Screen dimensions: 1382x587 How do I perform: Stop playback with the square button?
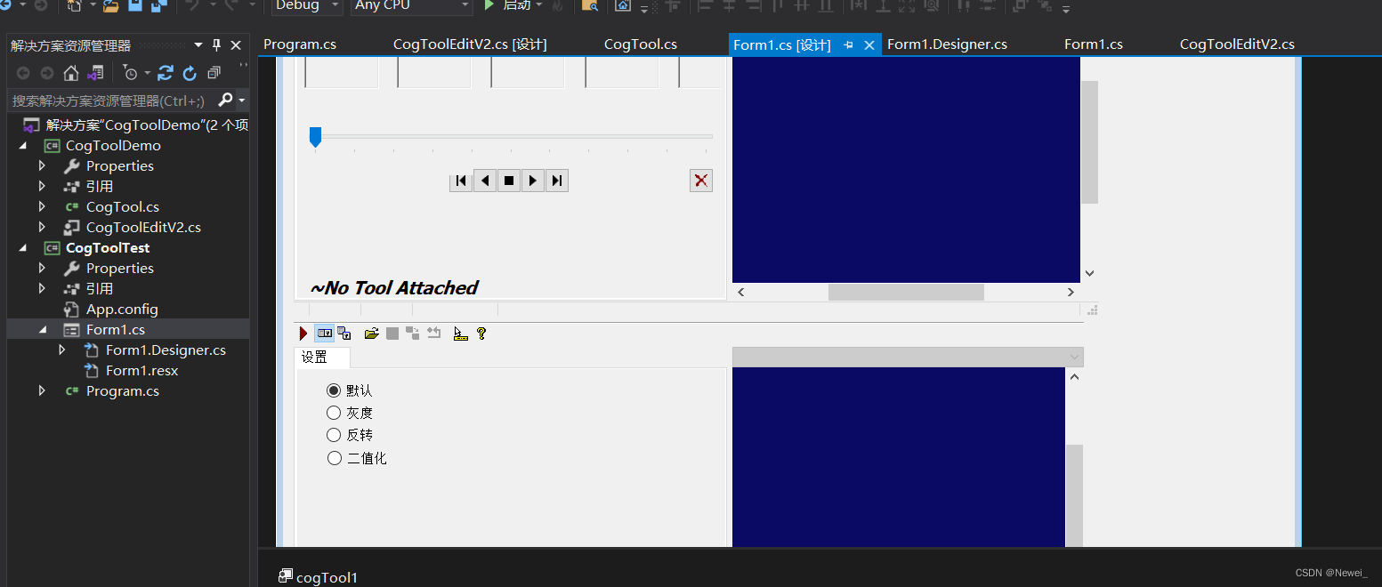tap(509, 181)
